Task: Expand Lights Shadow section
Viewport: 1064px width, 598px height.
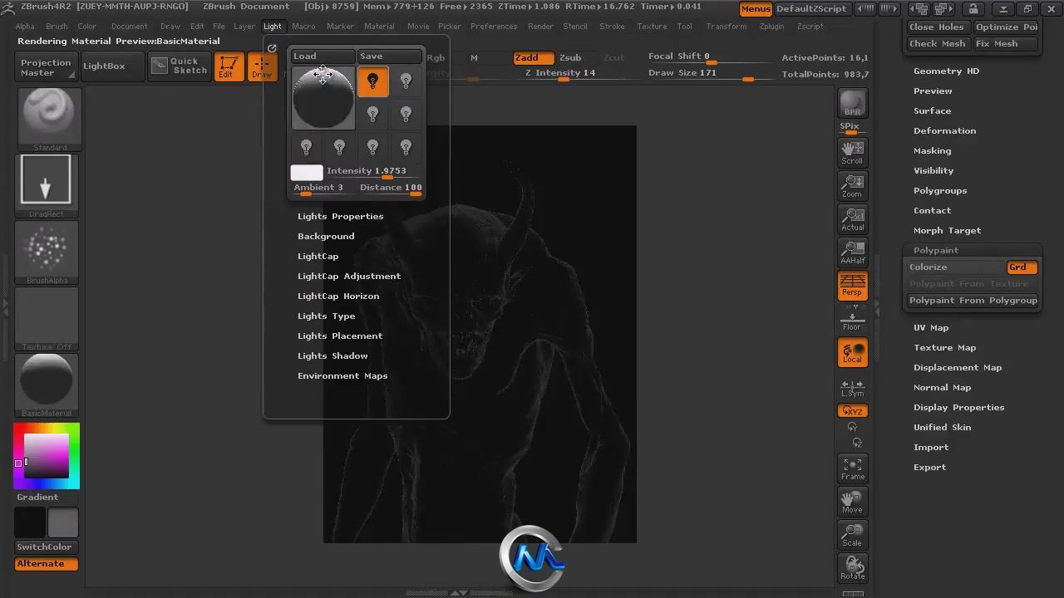Action: (332, 355)
